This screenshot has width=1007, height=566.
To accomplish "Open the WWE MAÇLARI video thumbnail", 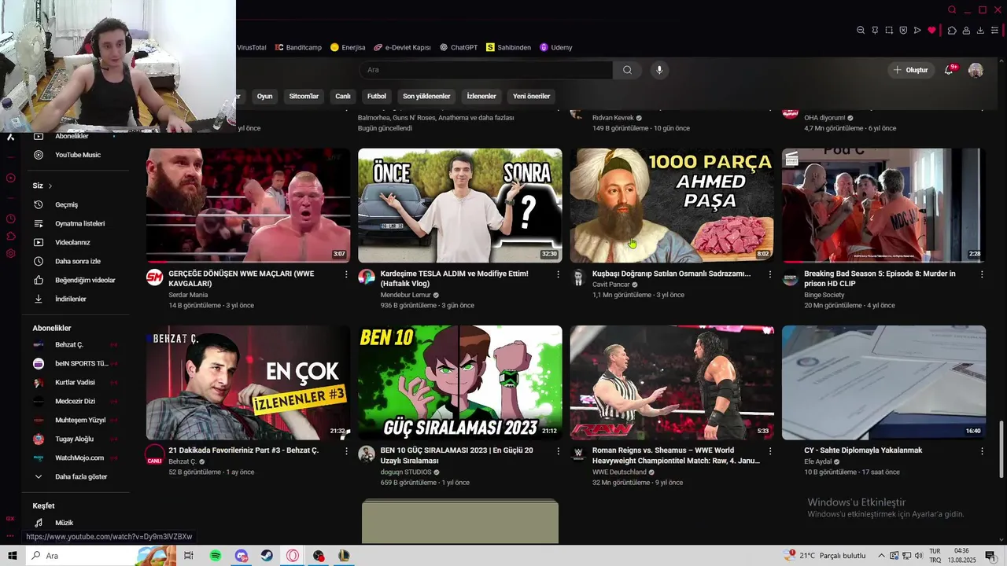I will click(x=248, y=205).
